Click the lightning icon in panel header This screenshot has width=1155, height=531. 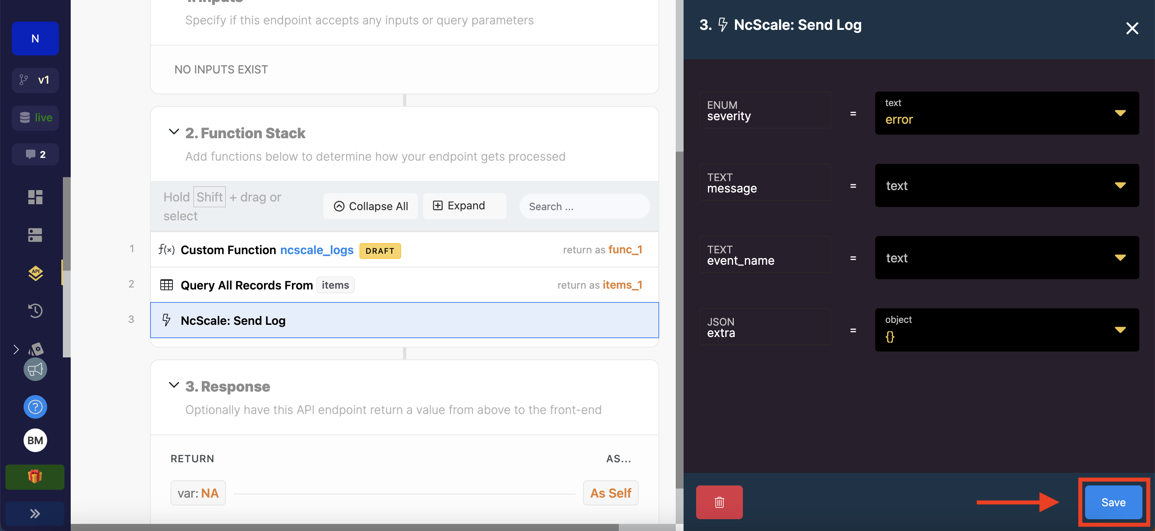(722, 25)
